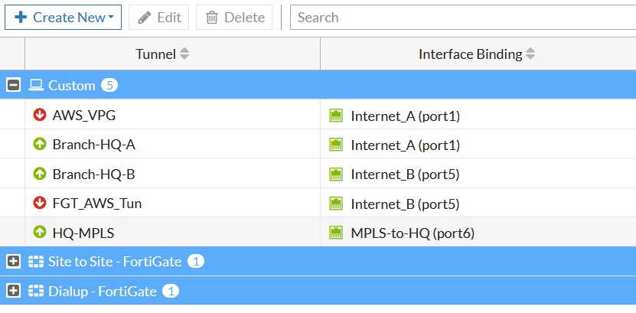Click the Delete button

click(234, 17)
